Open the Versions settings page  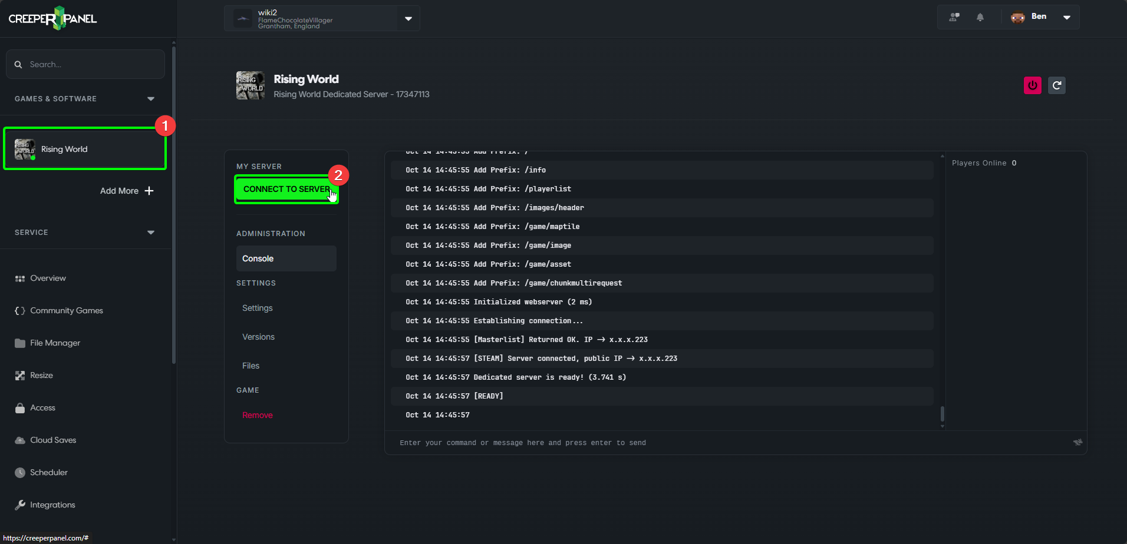[258, 337]
